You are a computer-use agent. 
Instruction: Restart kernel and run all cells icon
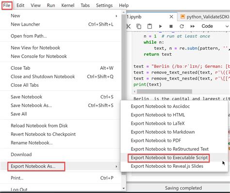click(x=193, y=26)
